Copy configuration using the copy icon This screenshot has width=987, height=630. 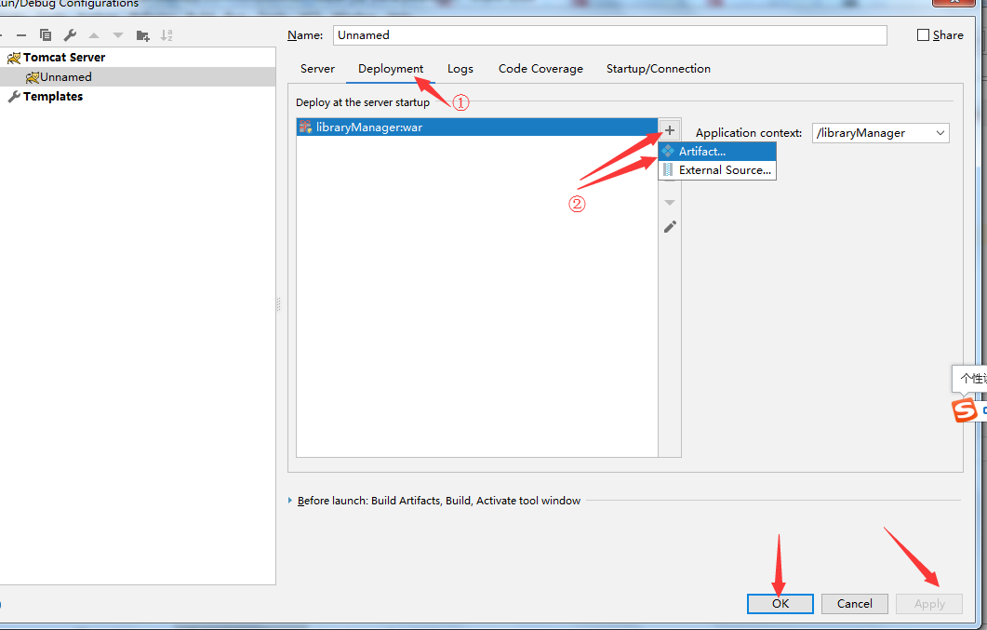click(x=46, y=35)
